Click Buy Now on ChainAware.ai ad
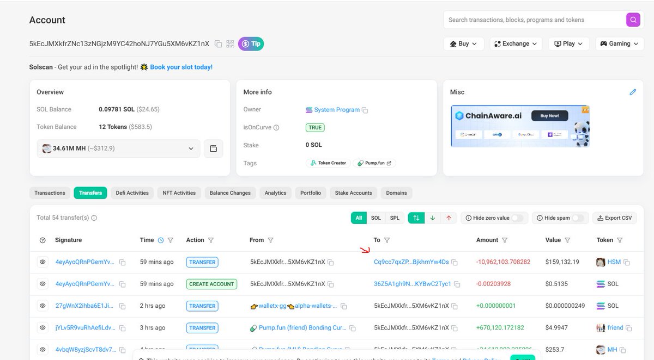Screen dimensions: 654x360 [x=549, y=116]
